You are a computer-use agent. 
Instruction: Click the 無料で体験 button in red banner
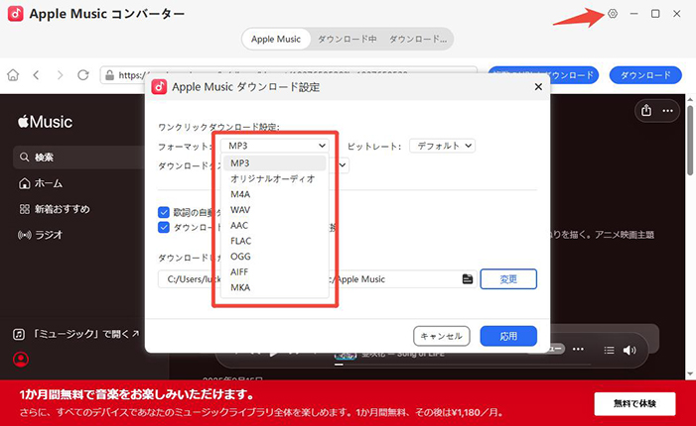634,403
